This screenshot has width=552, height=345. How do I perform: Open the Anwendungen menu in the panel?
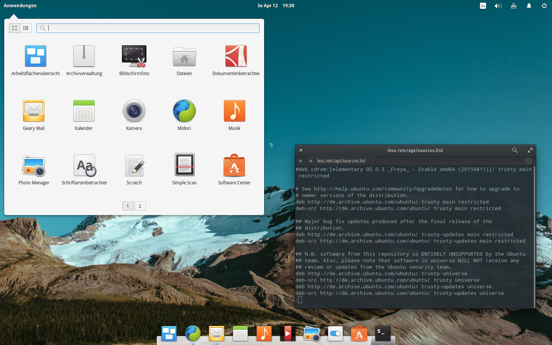[20, 6]
